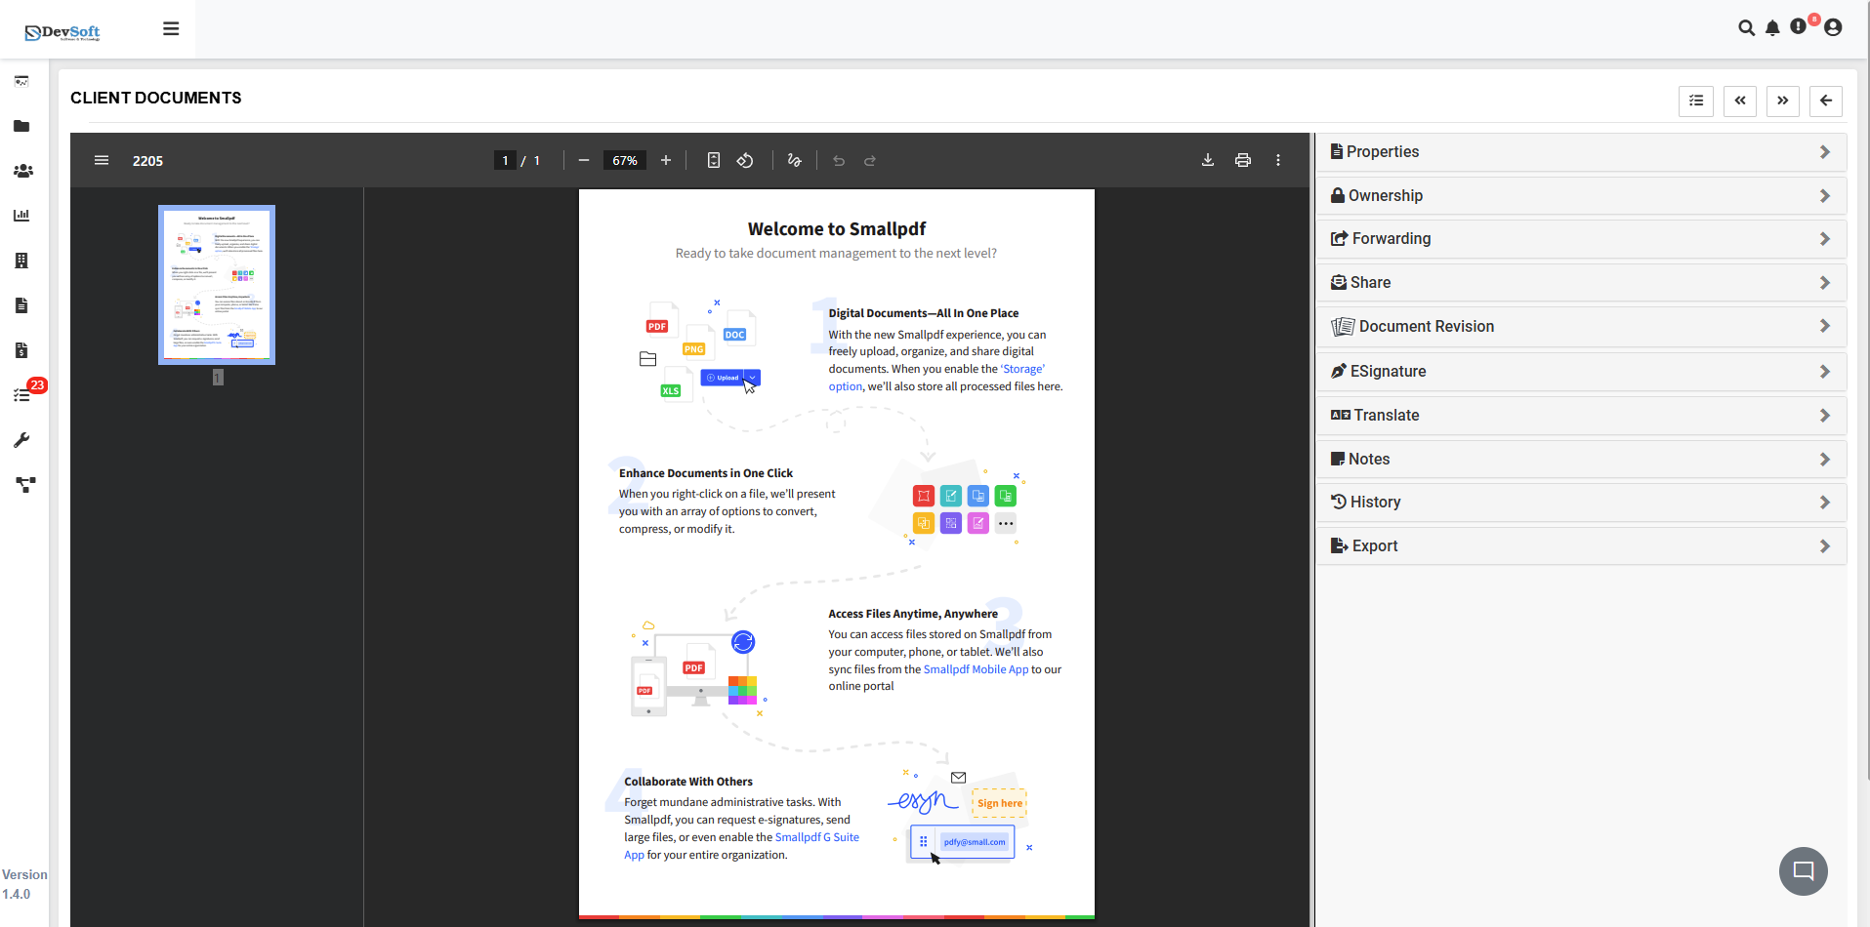Open the Dashboard panel in the sidebar
Image resolution: width=1870 pixels, height=927 pixels.
tap(21, 82)
